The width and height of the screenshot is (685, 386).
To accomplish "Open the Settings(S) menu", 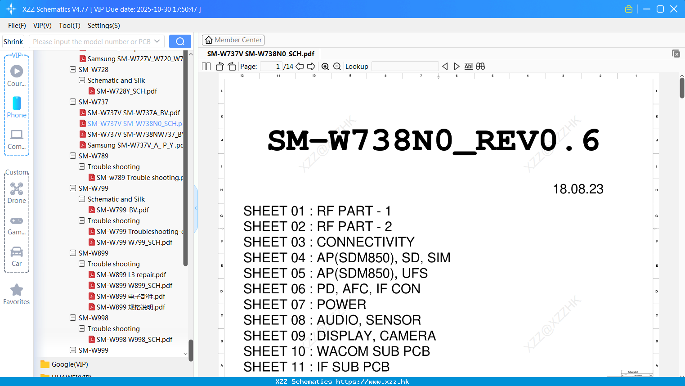I will 104,26.
